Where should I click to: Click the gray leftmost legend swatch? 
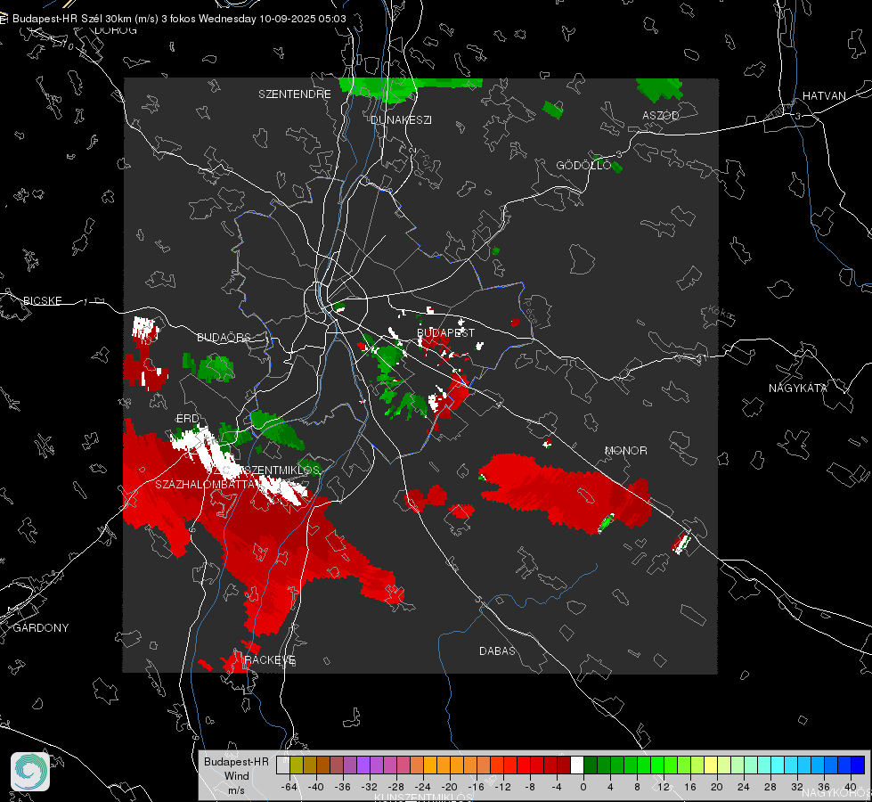point(282,765)
